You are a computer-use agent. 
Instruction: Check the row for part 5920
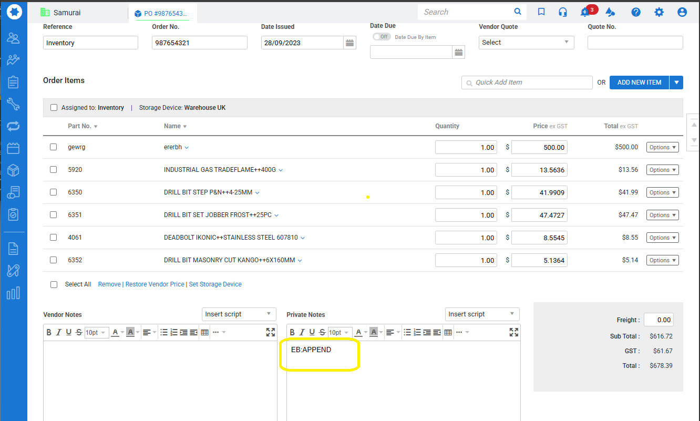tap(54, 170)
